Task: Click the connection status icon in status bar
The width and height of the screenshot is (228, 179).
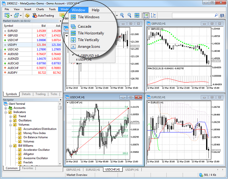Action: pos(201,175)
